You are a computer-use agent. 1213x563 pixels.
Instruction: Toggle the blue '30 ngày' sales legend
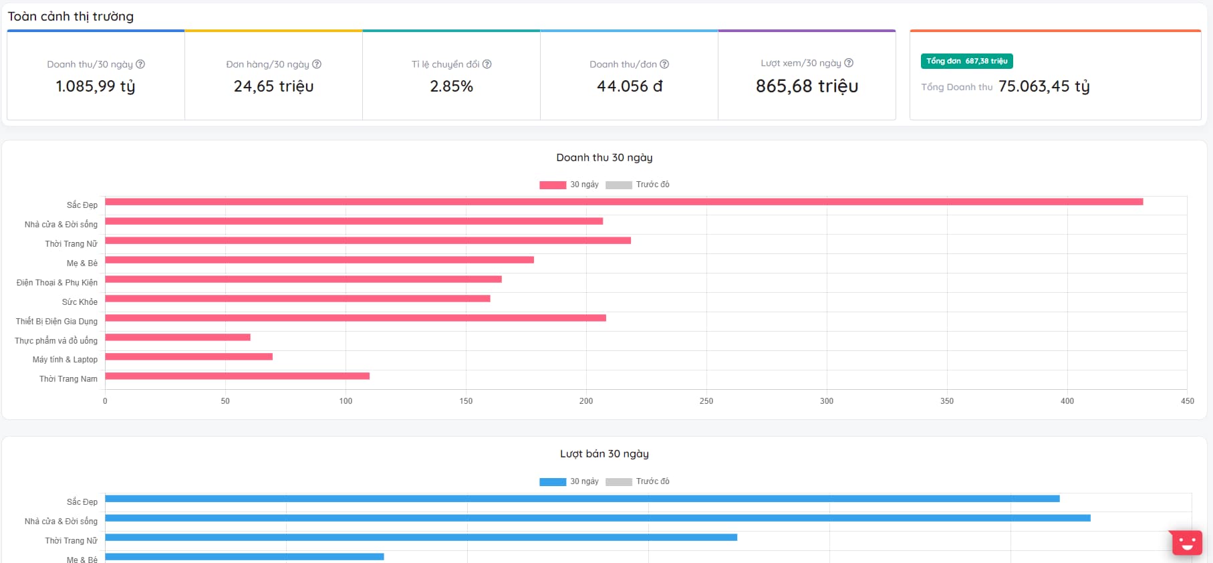click(569, 481)
